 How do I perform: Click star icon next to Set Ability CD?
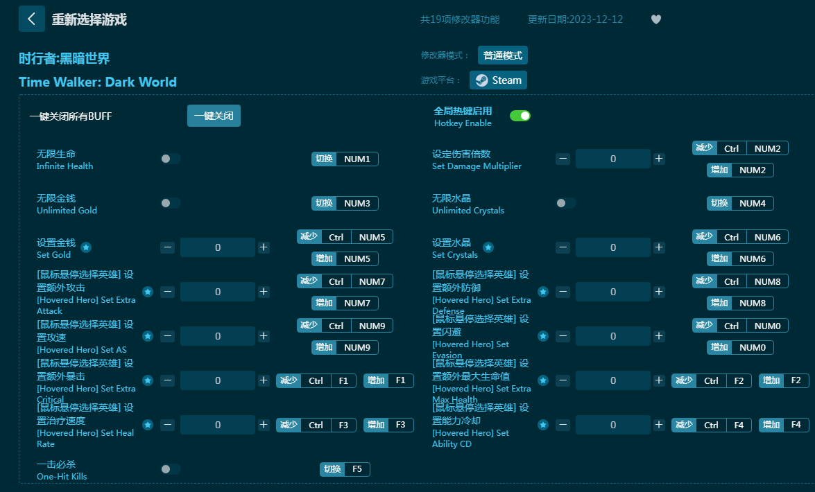tap(543, 425)
